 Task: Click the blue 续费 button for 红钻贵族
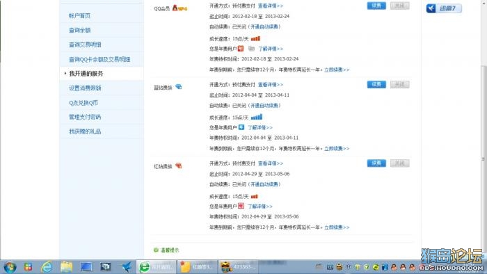(x=376, y=163)
